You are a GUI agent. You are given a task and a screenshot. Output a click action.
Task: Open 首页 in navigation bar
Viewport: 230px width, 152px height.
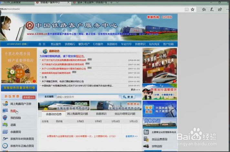click(x=42, y=44)
